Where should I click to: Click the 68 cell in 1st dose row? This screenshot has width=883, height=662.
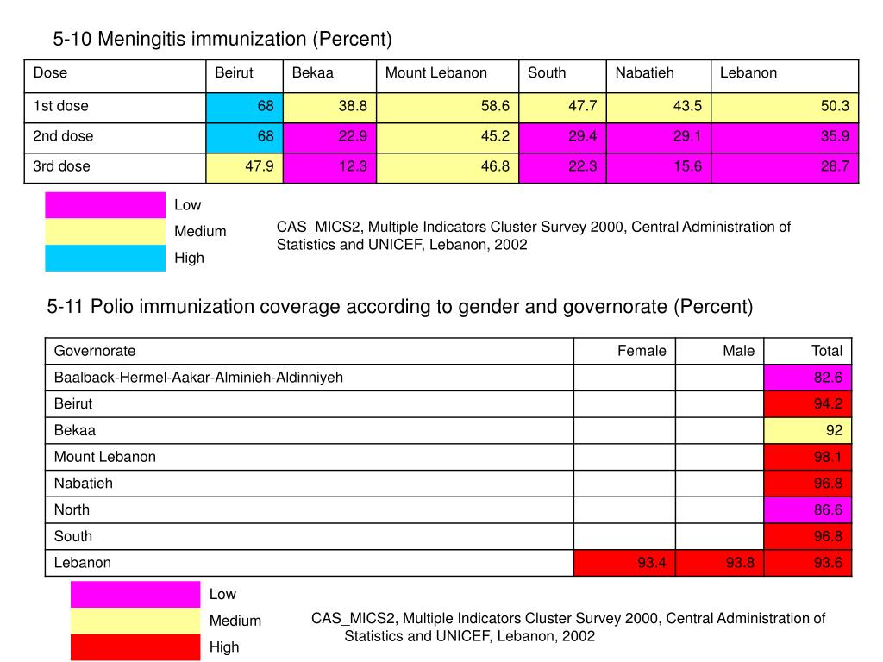[x=244, y=108]
